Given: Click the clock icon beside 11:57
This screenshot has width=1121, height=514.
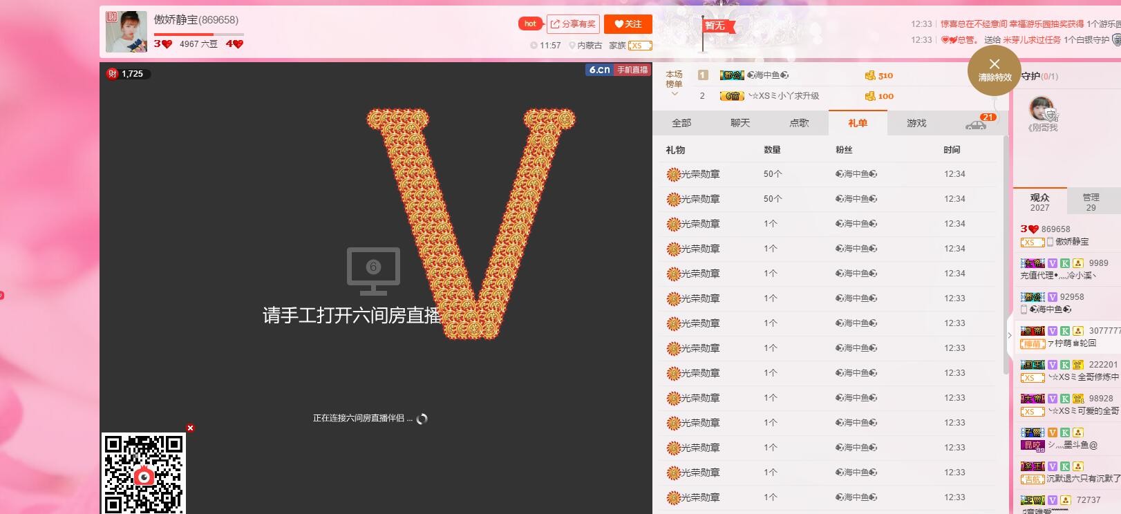Looking at the screenshot, I should coord(534,46).
